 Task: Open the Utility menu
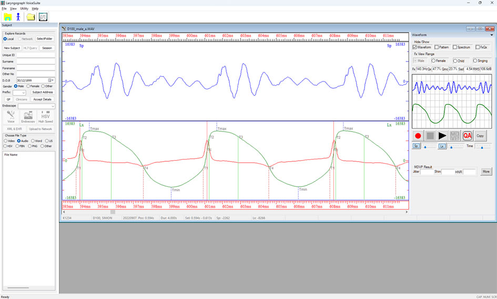tap(24, 8)
